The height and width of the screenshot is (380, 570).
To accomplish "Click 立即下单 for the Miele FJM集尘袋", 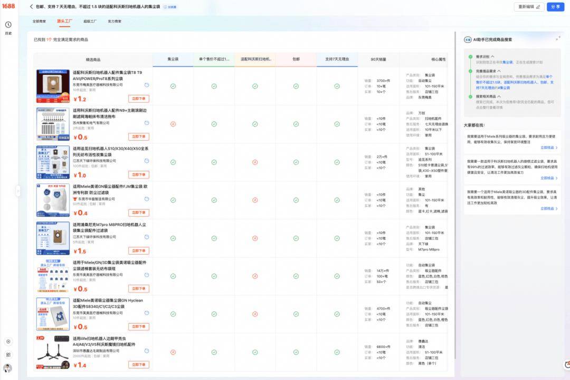I will point(138,213).
